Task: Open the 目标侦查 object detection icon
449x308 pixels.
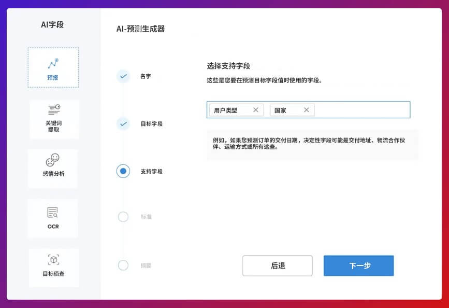Action: pos(53,260)
